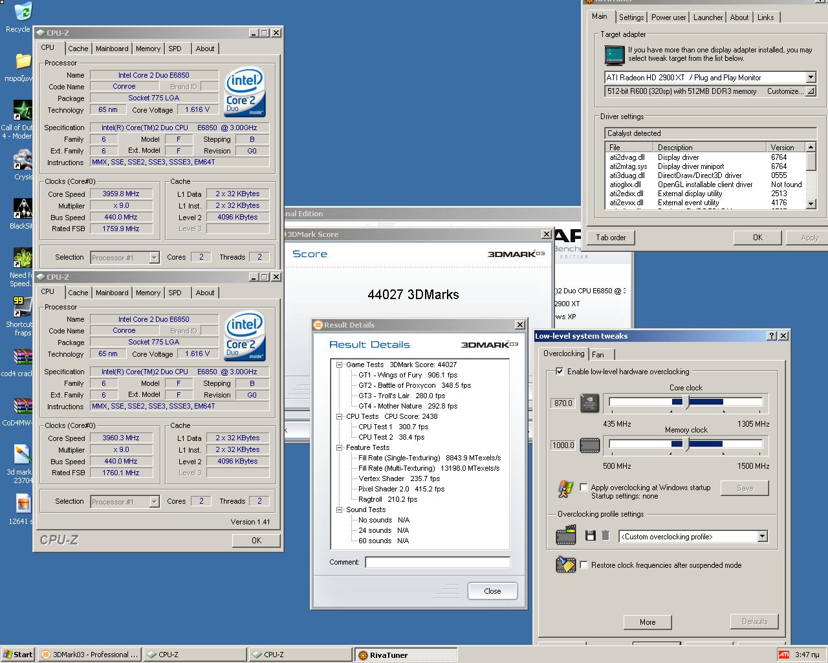
Task: Click the Core clock 870.0 value box
Action: (563, 403)
